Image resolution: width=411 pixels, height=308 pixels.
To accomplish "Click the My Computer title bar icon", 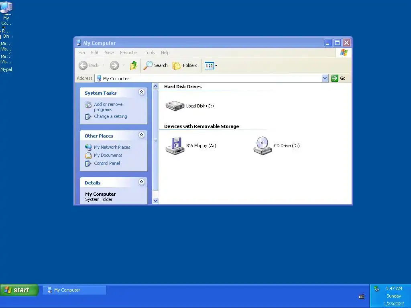I will 79,43.
